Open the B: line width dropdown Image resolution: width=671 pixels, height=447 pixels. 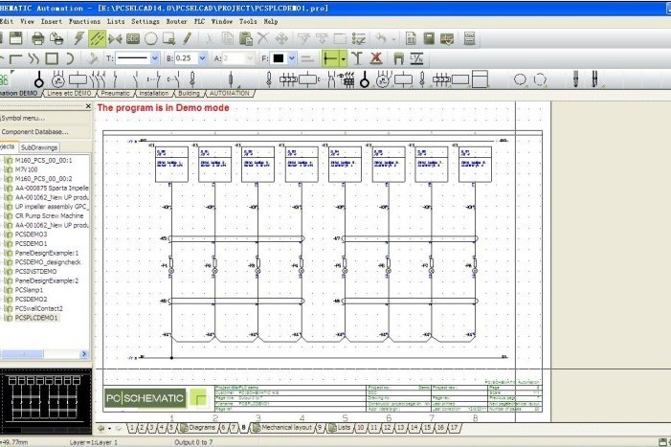[x=202, y=58]
